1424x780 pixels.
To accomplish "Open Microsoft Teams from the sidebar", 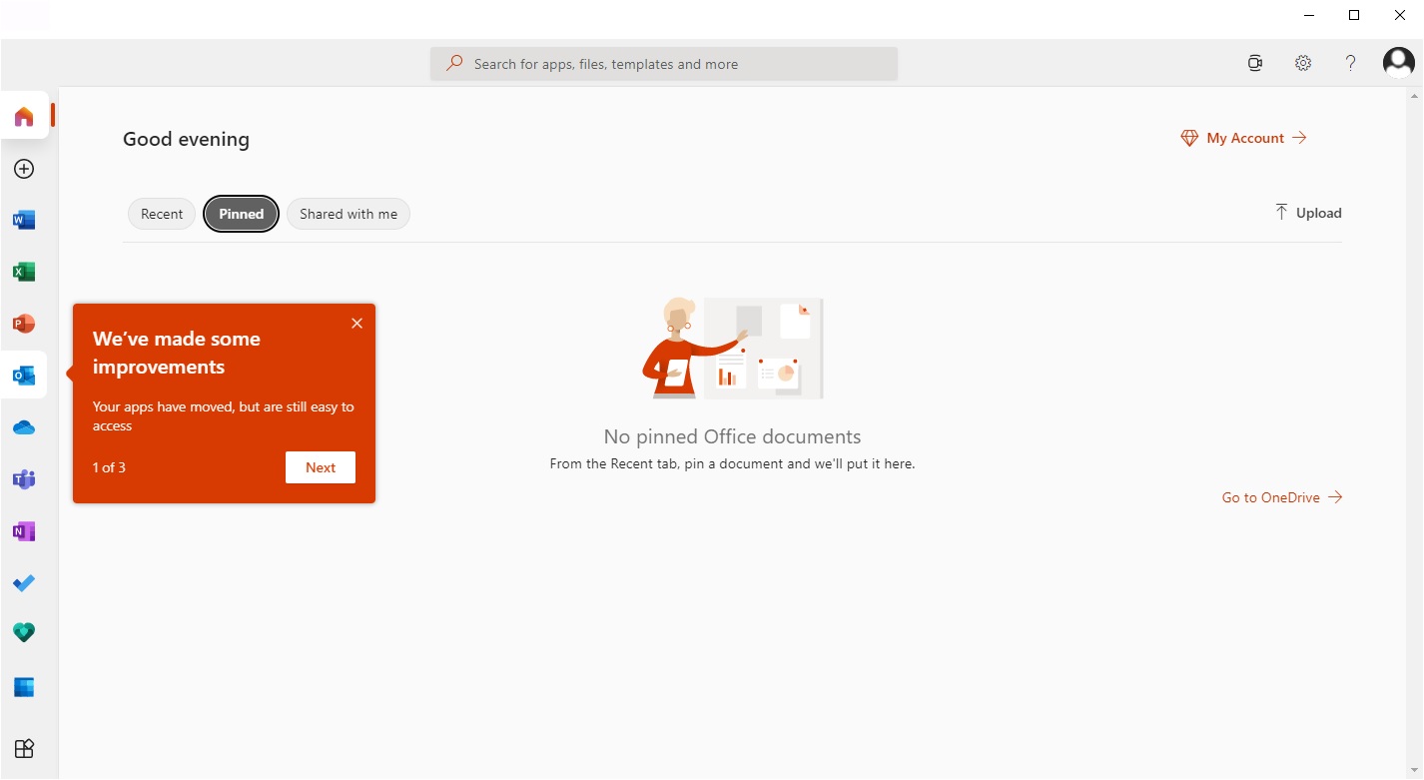I will click(24, 478).
